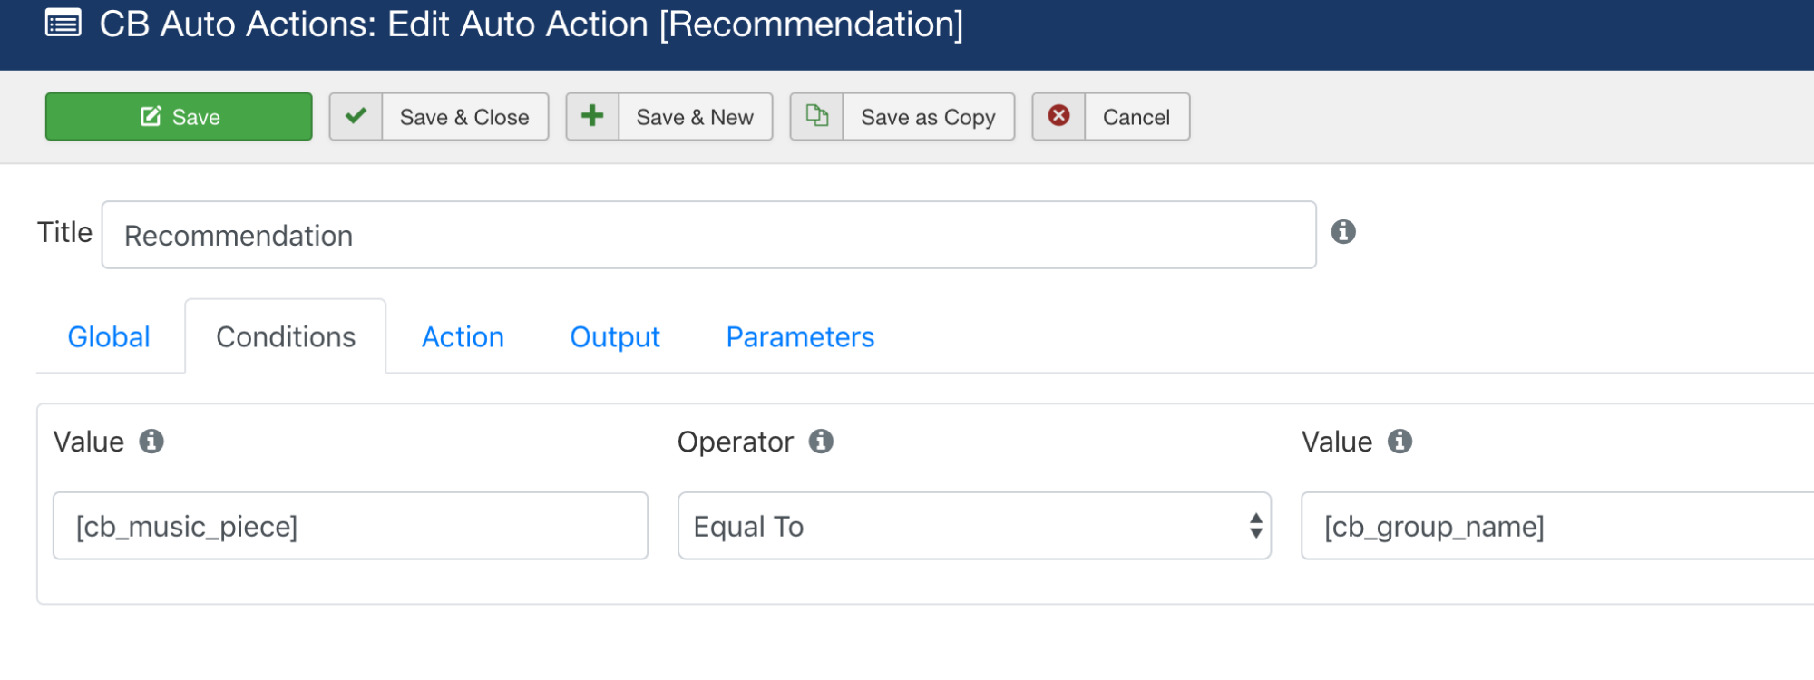Cancel editing the auto action
This screenshot has height=680, width=1814.
point(1136,117)
